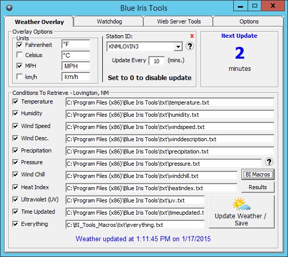This screenshot has width=288, height=257.
Task: Click the BI Macros button
Action: pyautogui.click(x=258, y=174)
